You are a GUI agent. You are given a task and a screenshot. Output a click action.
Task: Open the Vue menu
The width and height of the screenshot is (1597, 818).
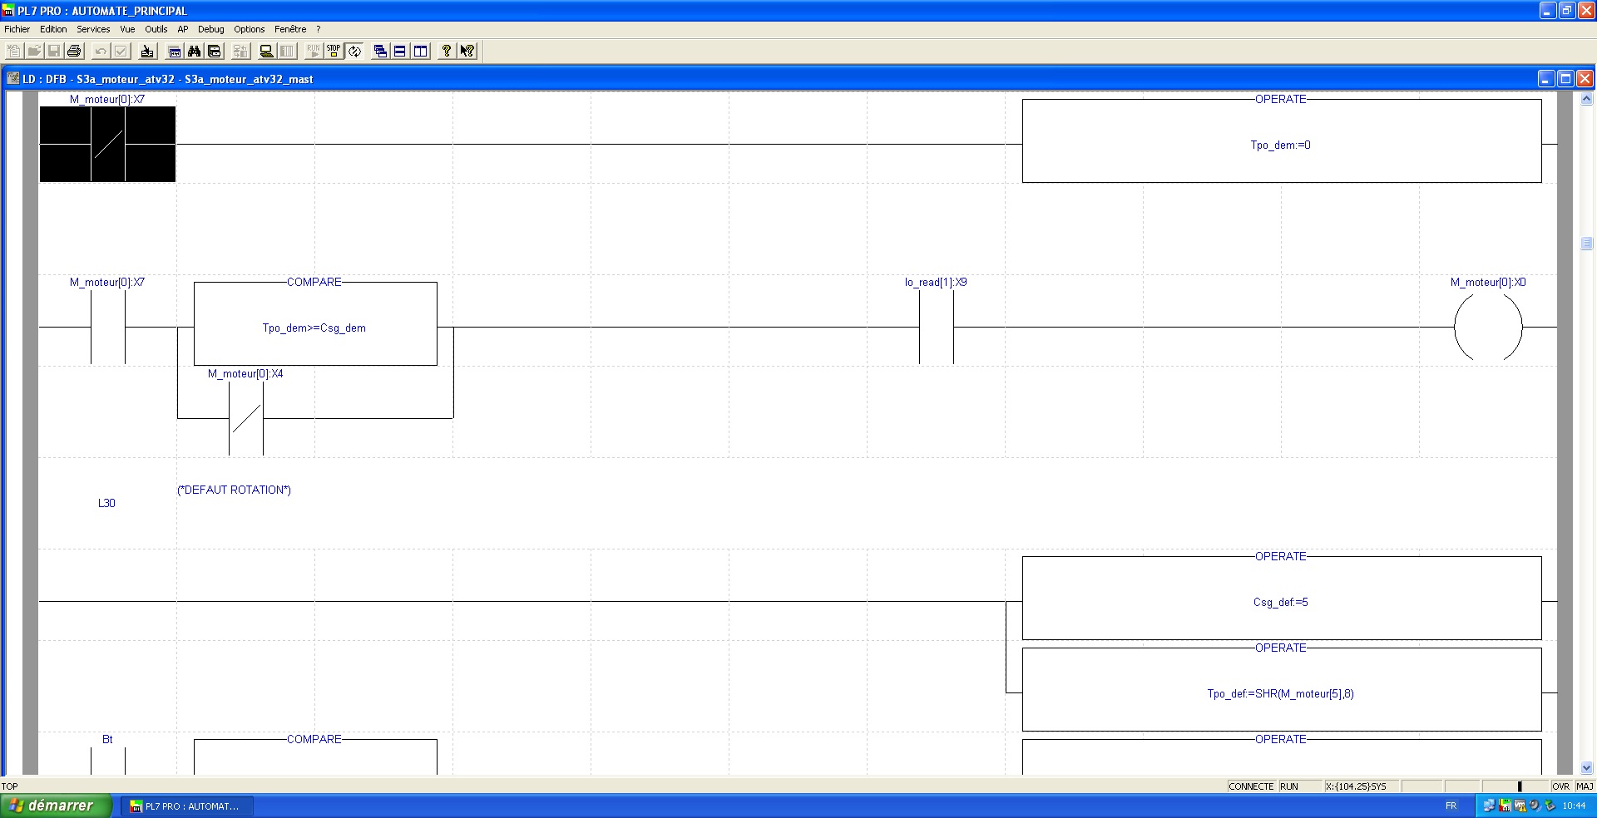point(127,29)
